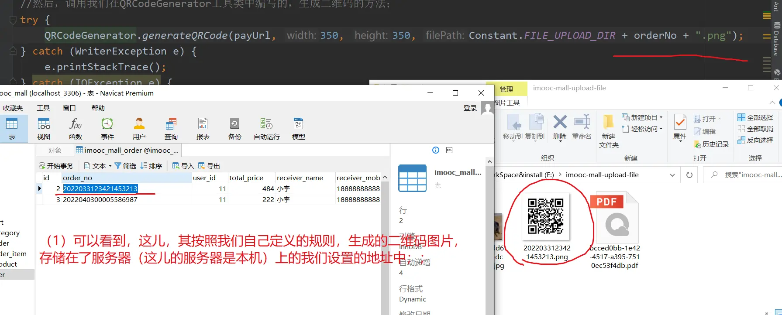782x315 pixels.
Task: Click the Navicat user avatar icon
Action: [487, 108]
